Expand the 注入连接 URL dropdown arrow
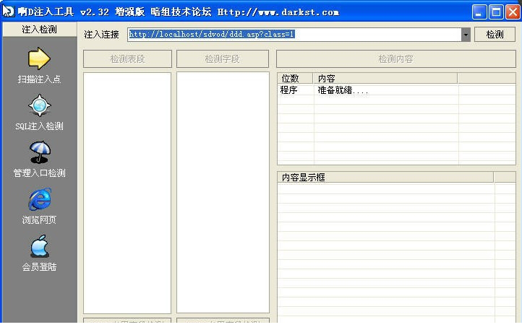The width and height of the screenshot is (522, 335). point(466,35)
